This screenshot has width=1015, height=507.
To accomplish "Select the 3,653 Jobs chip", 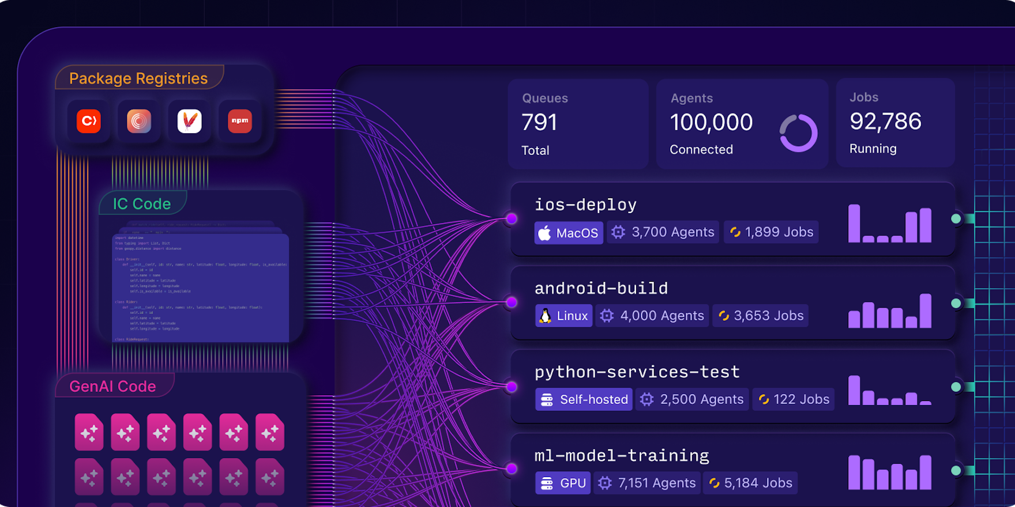I will 761,316.
